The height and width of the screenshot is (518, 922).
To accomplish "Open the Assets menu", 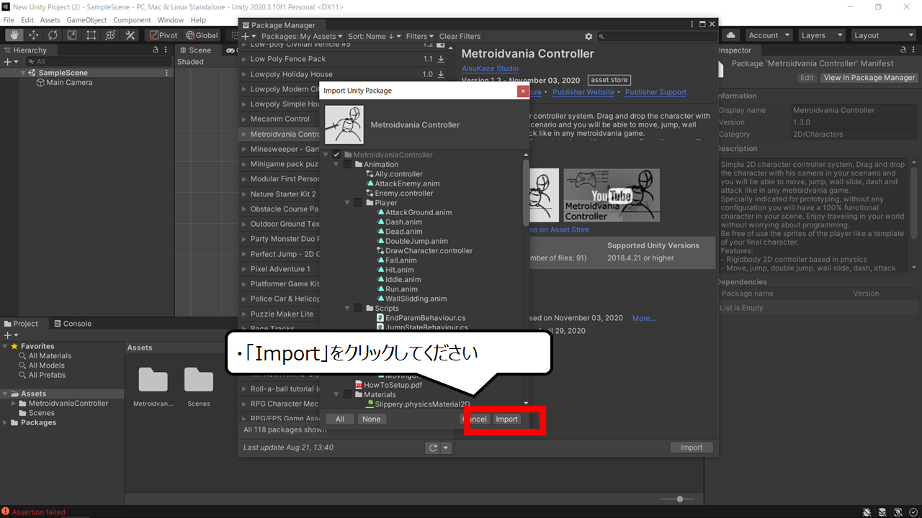I will tap(50, 20).
